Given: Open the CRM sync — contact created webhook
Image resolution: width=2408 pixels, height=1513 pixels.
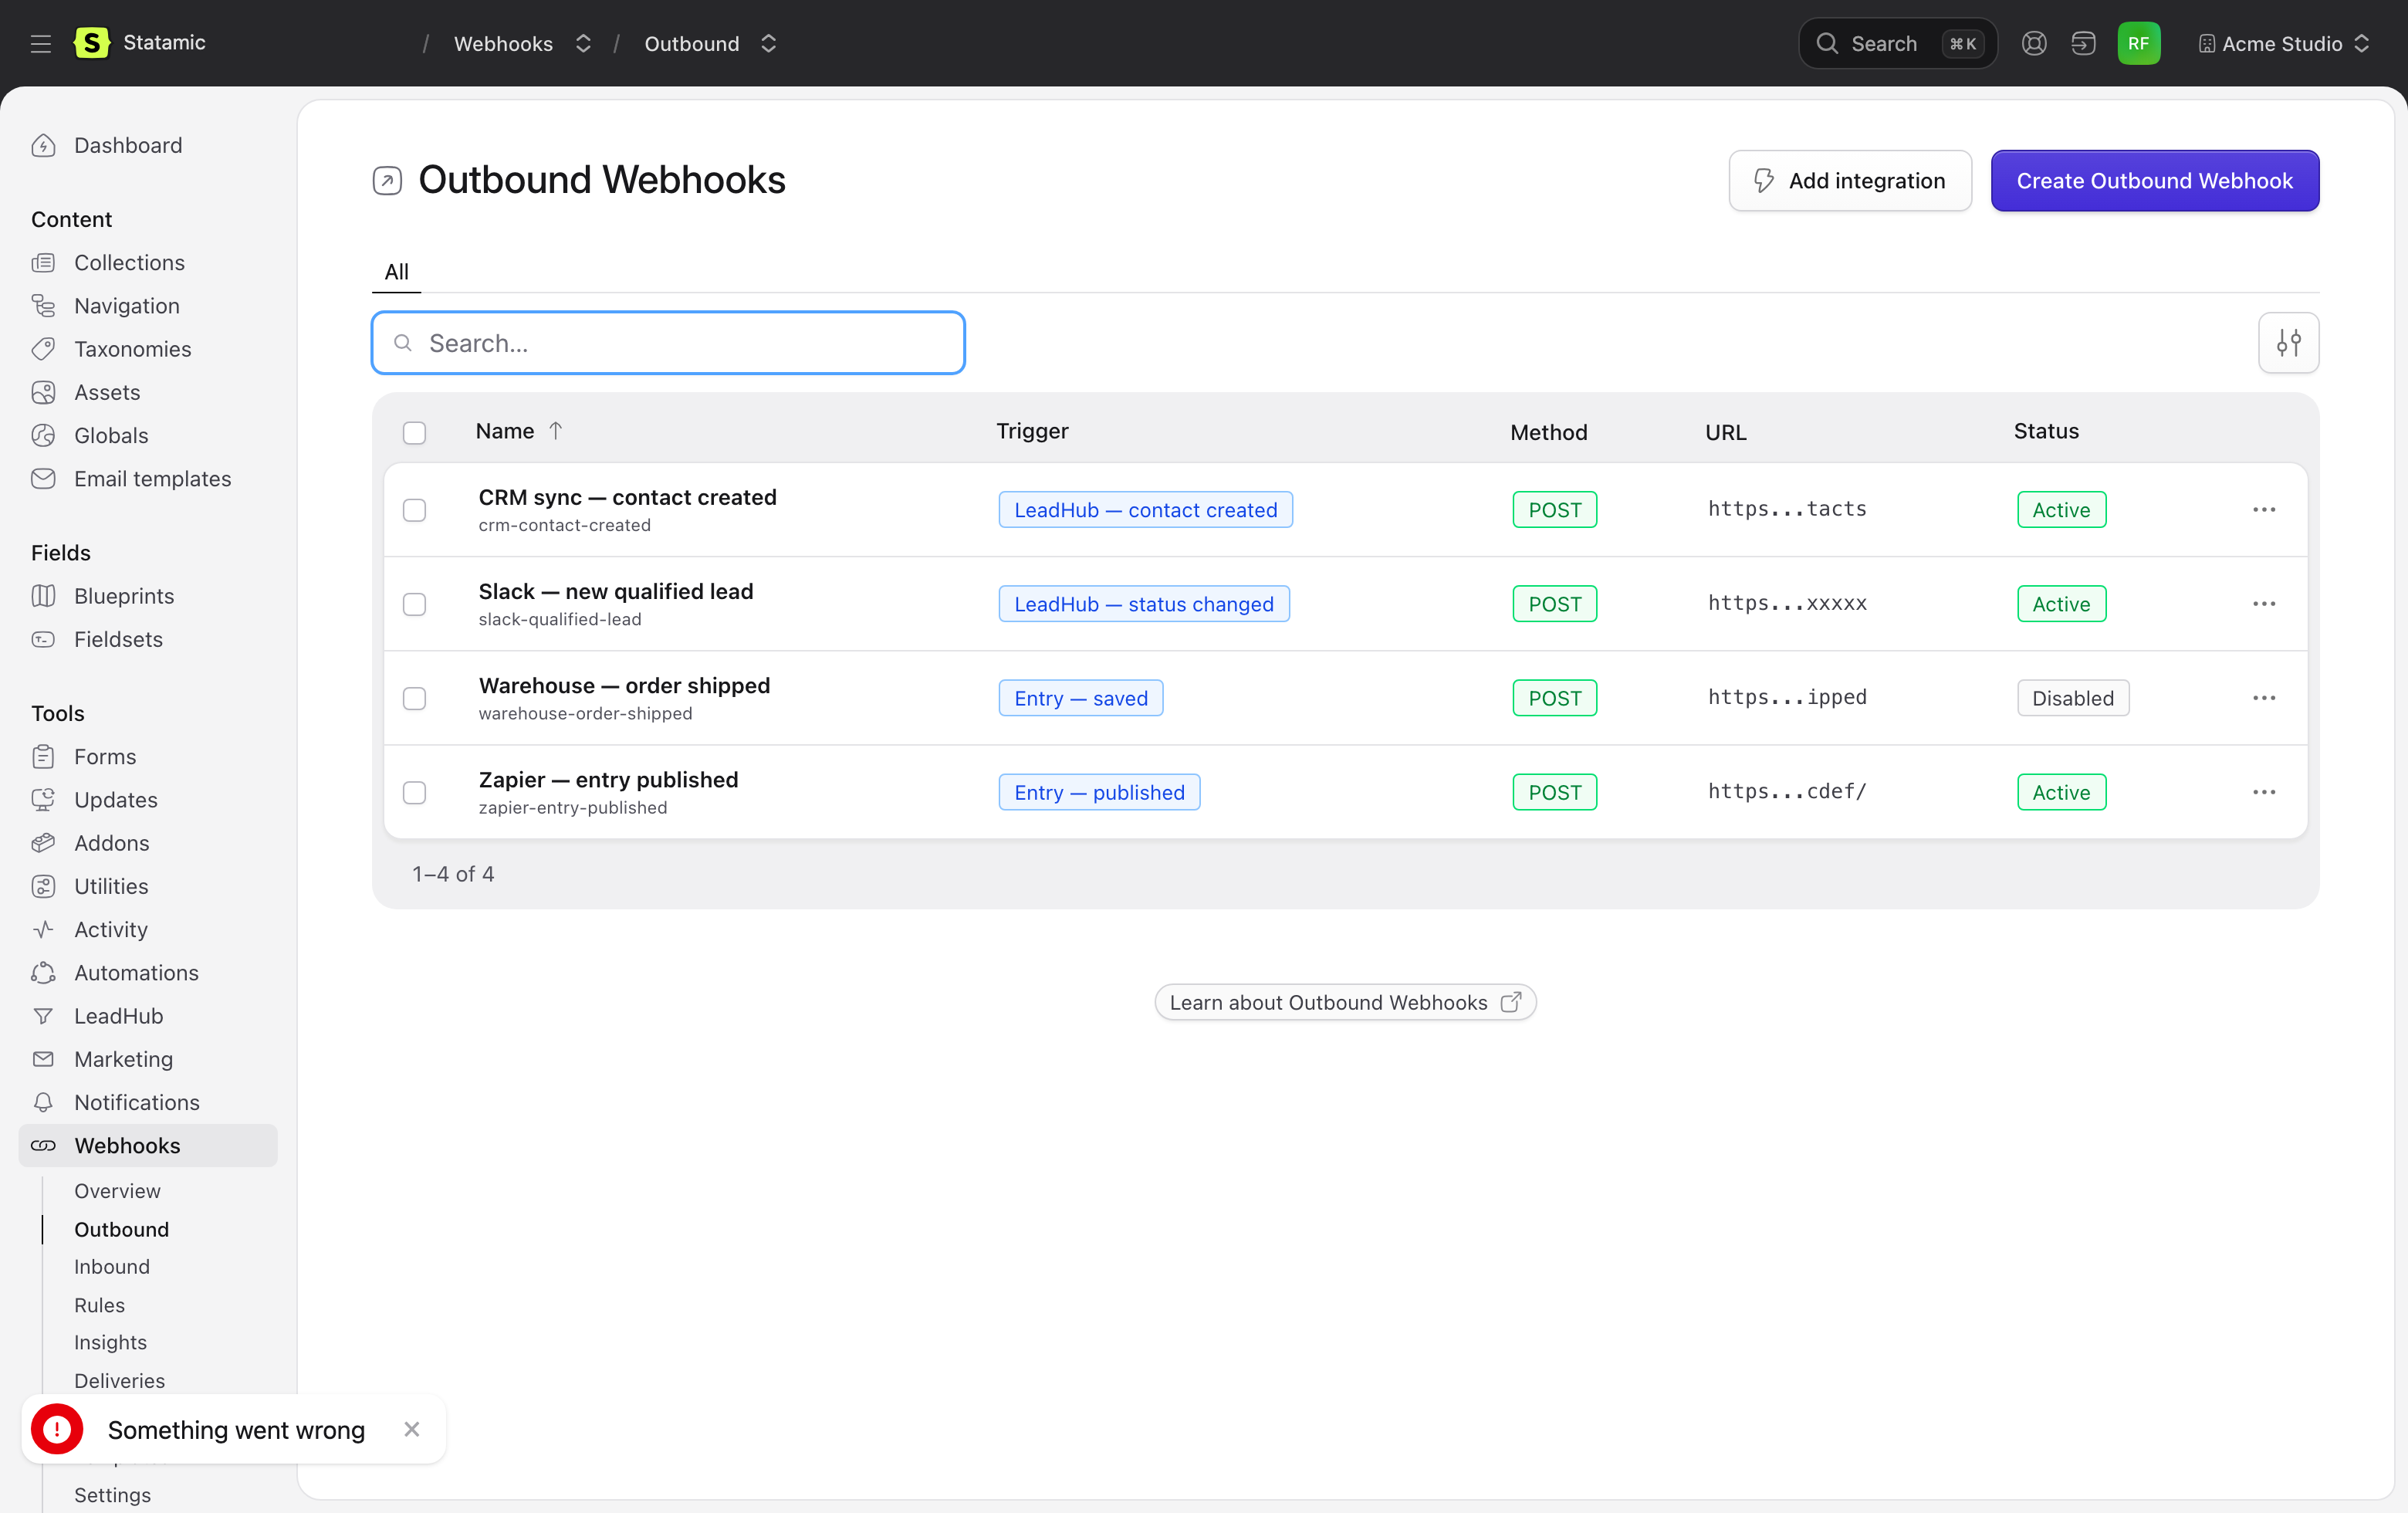Looking at the screenshot, I should [x=627, y=497].
